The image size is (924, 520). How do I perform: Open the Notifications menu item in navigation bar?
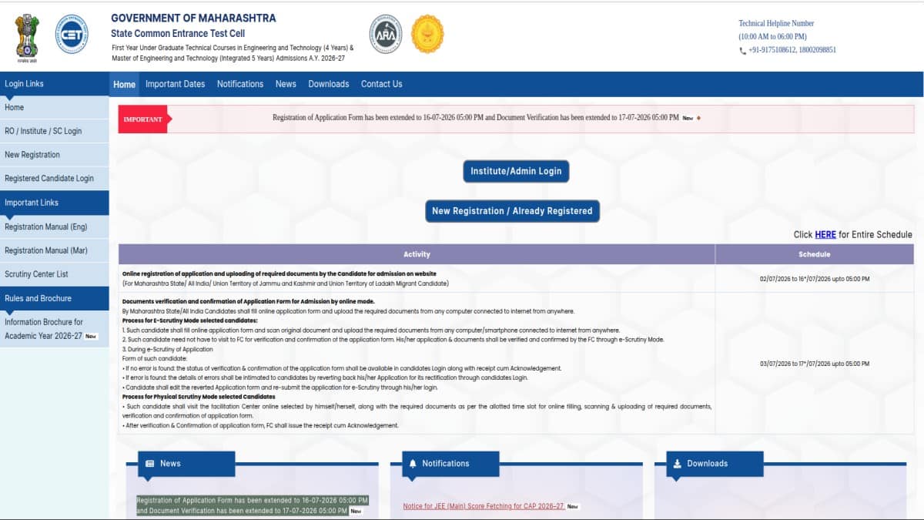[240, 84]
